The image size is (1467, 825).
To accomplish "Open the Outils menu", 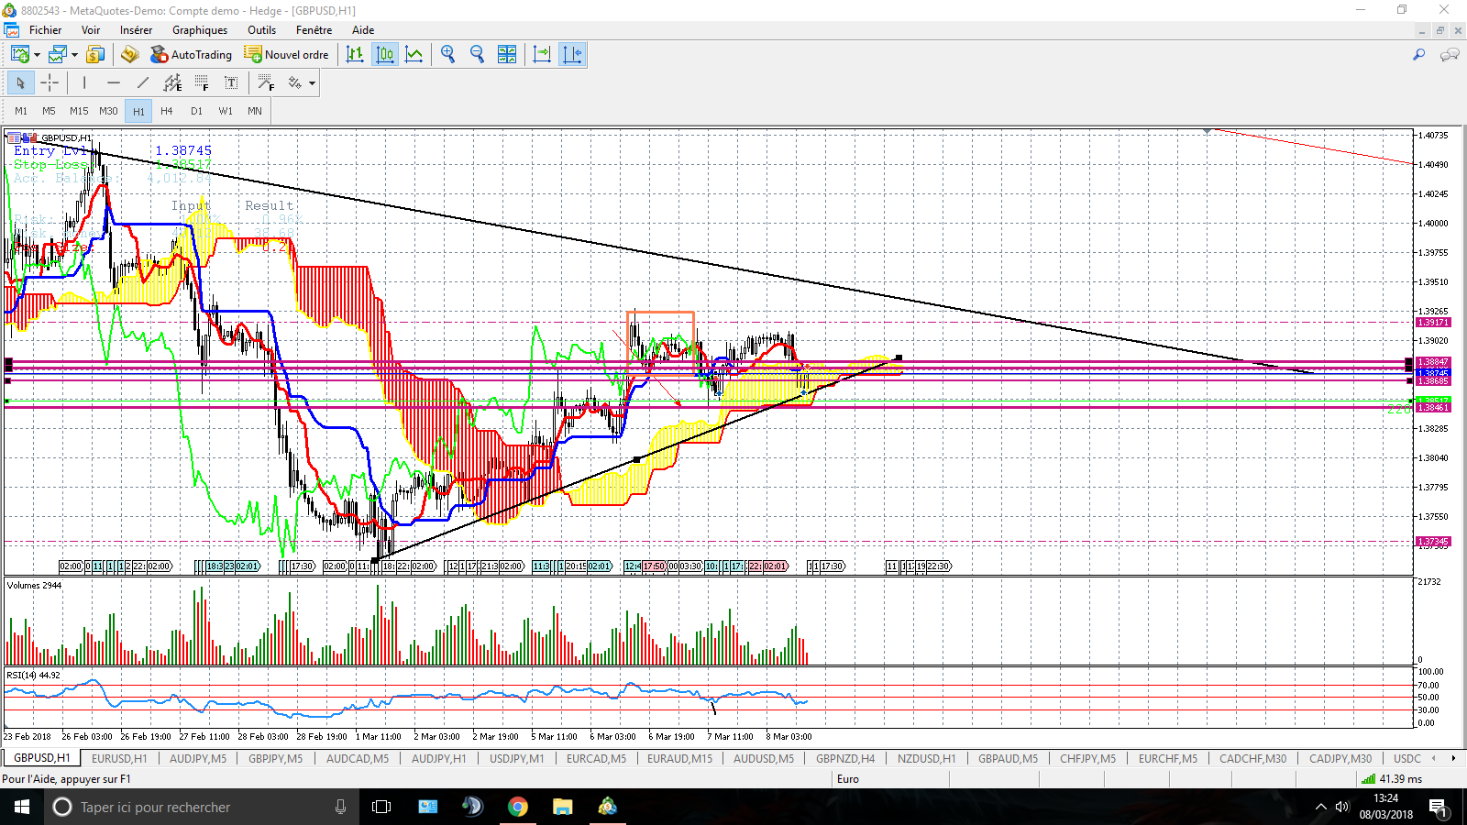I will tap(261, 30).
